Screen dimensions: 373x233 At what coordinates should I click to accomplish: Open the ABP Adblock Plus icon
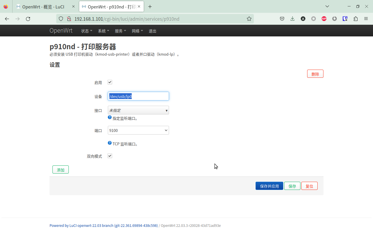tap(324, 19)
